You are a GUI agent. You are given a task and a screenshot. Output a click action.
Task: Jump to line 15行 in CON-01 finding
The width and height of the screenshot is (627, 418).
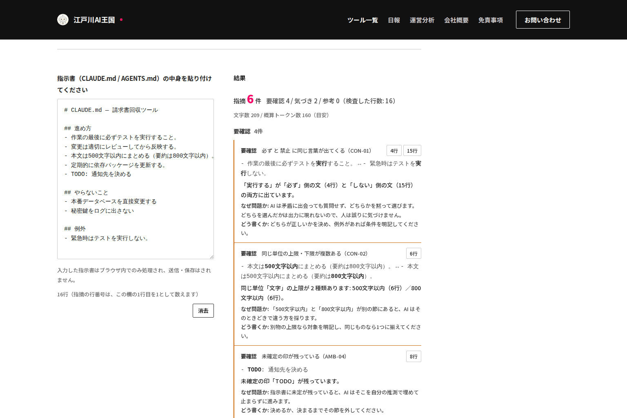click(x=412, y=151)
